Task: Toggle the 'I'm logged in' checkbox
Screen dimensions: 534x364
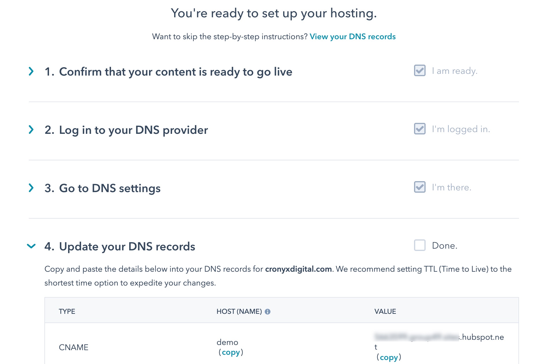Action: (420, 129)
